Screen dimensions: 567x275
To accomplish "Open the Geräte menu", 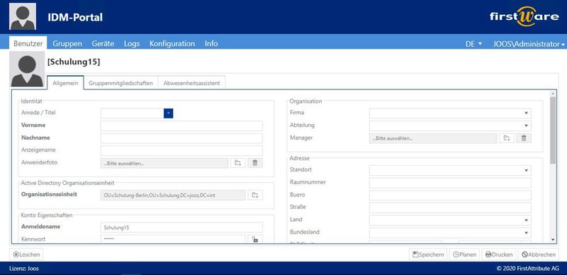I will click(103, 44).
